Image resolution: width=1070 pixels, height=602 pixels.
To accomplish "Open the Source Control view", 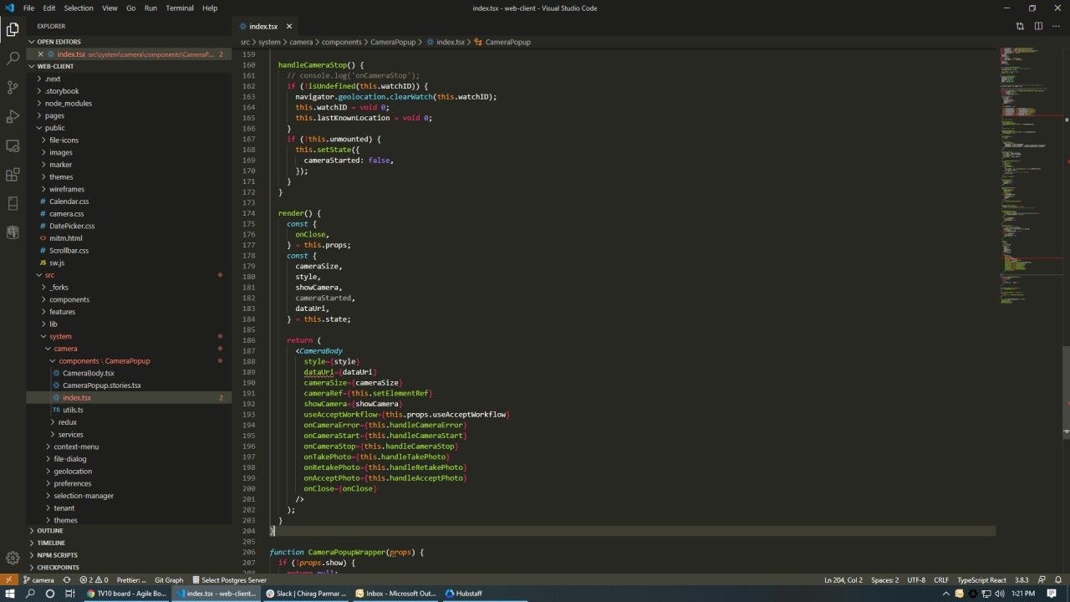I will pos(13,87).
